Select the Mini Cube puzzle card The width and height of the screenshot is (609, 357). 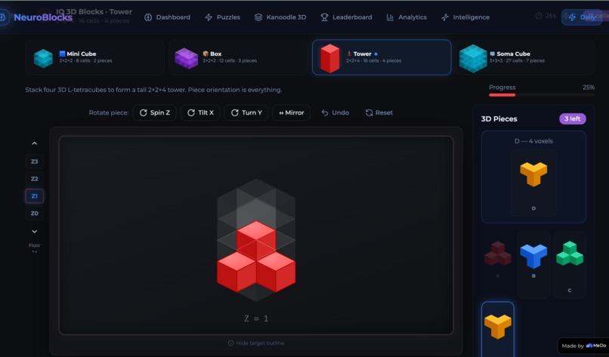pos(95,57)
